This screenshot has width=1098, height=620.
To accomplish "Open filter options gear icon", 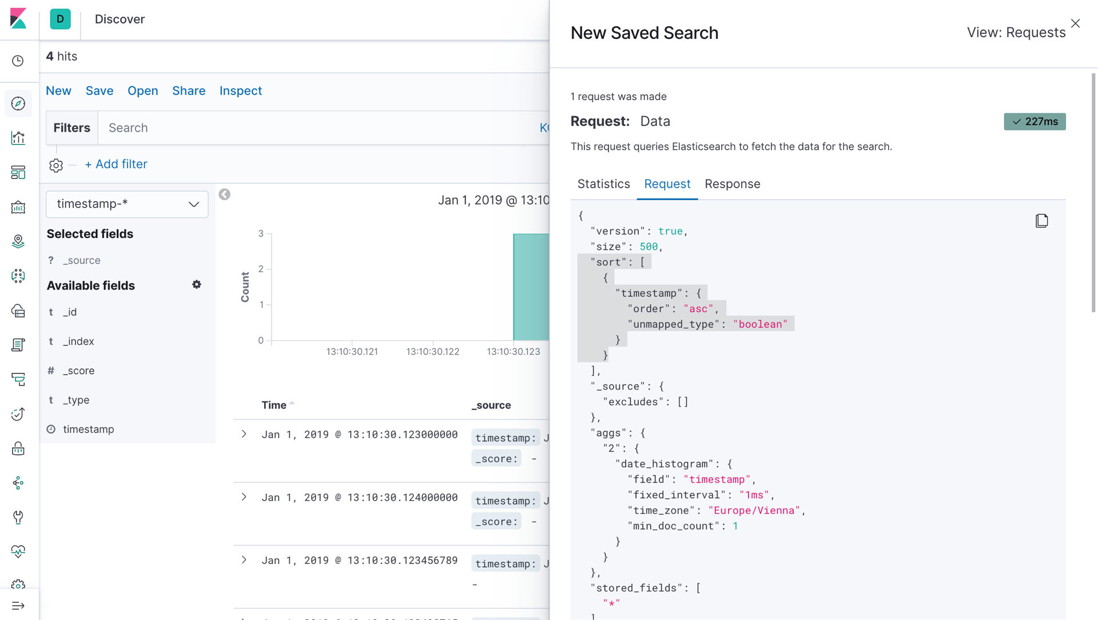I will 56,165.
